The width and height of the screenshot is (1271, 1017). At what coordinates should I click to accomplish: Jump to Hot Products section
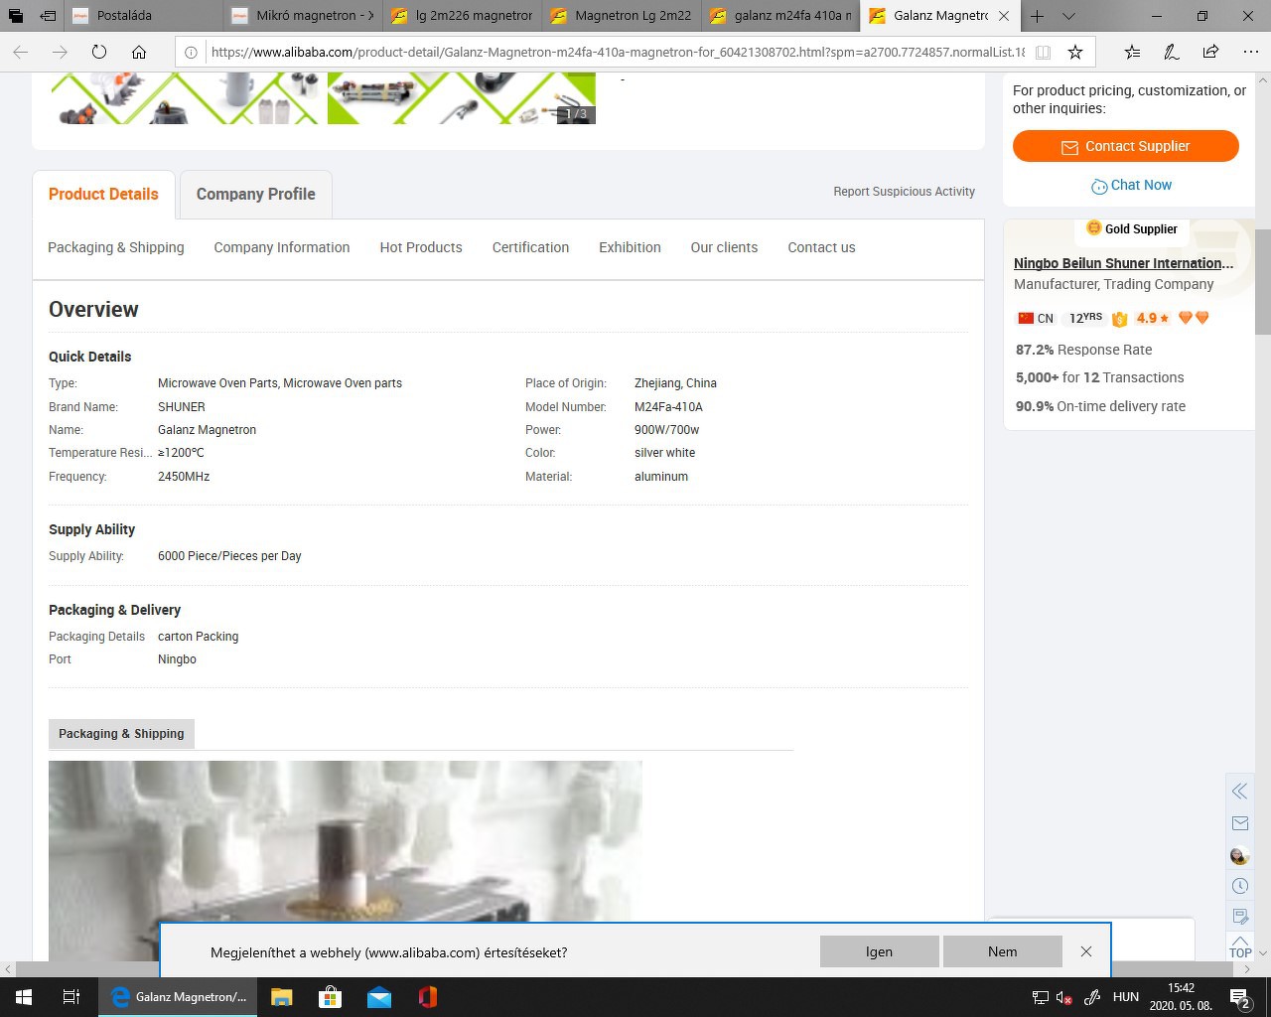tap(421, 248)
